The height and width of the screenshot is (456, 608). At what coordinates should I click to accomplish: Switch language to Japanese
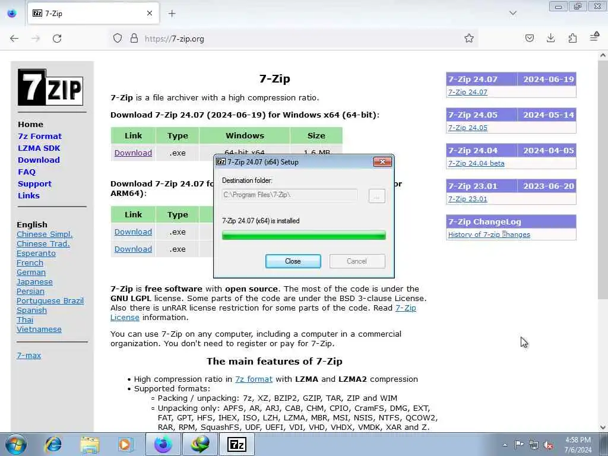[x=34, y=282]
